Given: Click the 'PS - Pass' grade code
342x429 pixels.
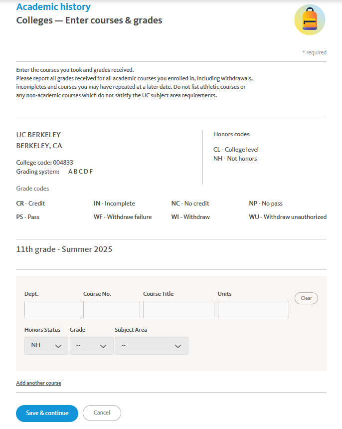Looking at the screenshot, I should pyautogui.click(x=27, y=217).
